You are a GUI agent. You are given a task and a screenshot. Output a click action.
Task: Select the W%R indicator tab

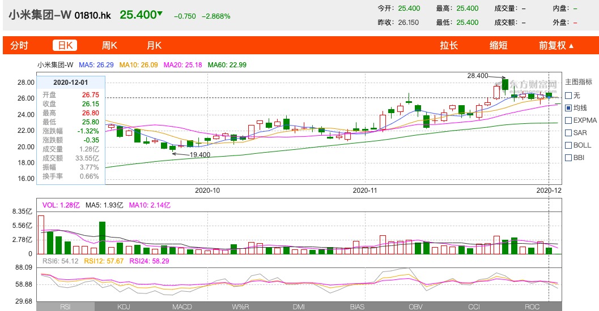coord(240,306)
